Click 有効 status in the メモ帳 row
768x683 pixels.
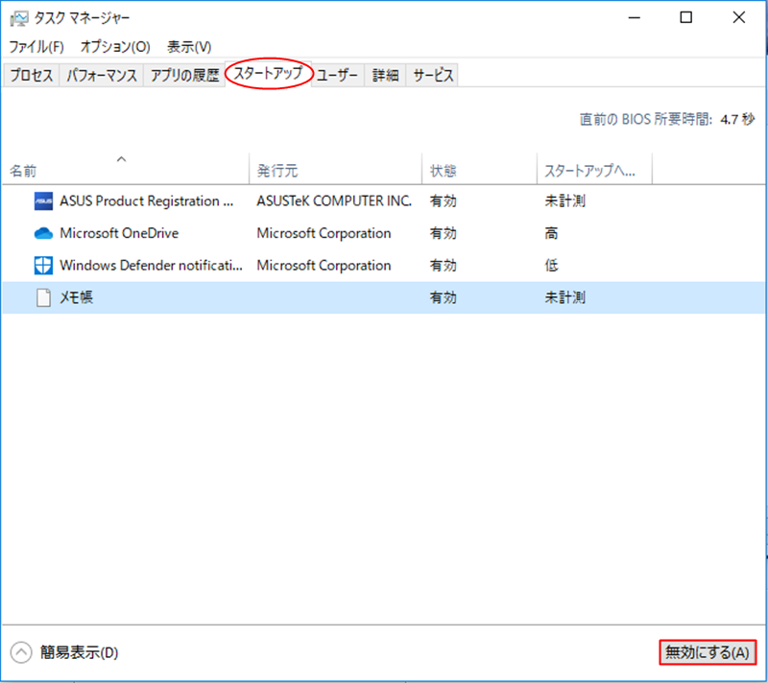click(444, 297)
